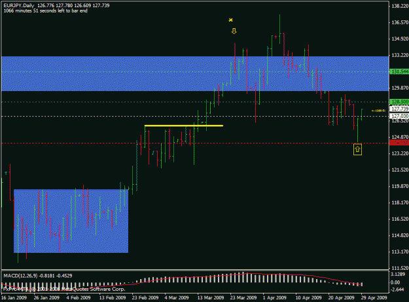
Task: Click the small yellow countdown label near the last bar
Action: pyautogui.click(x=378, y=111)
